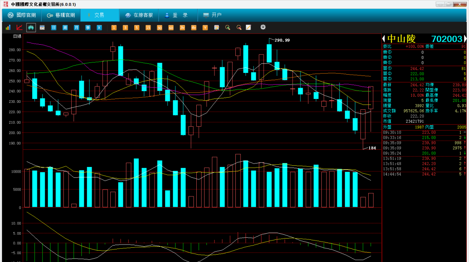Image resolution: width=469 pixels, height=262 pixels.
Task: Select the 15-minute interval icon
Action: 148,27
